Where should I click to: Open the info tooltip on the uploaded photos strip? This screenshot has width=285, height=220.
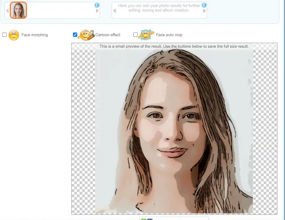96,5
